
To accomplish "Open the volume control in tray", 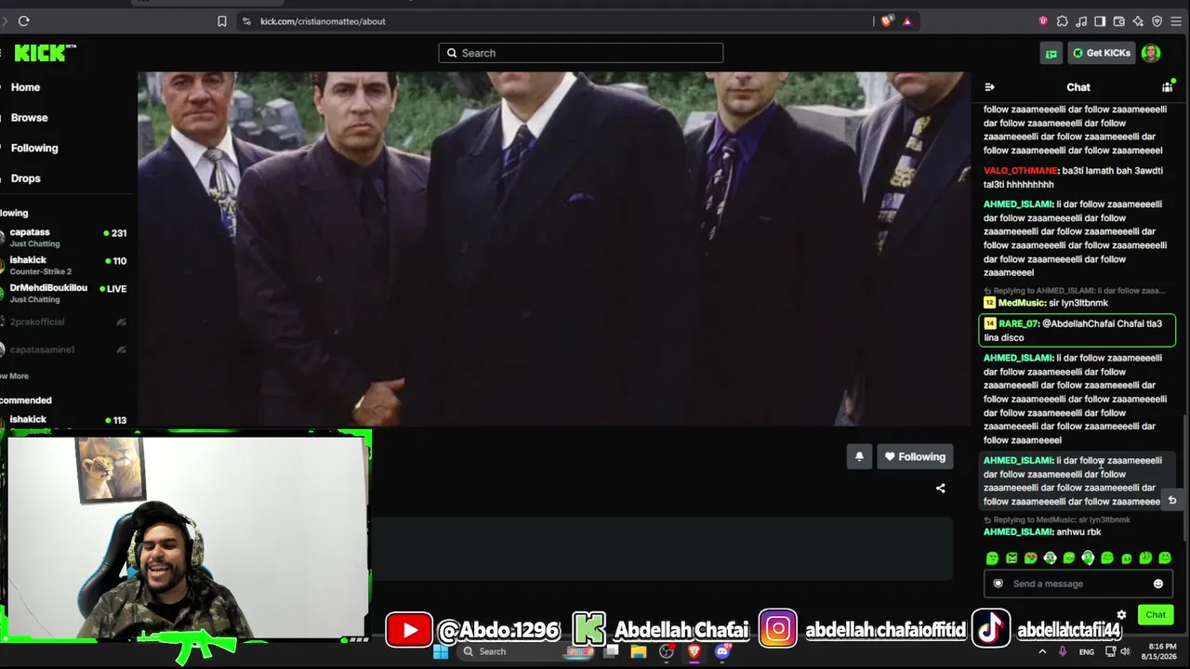I will 1123,652.
